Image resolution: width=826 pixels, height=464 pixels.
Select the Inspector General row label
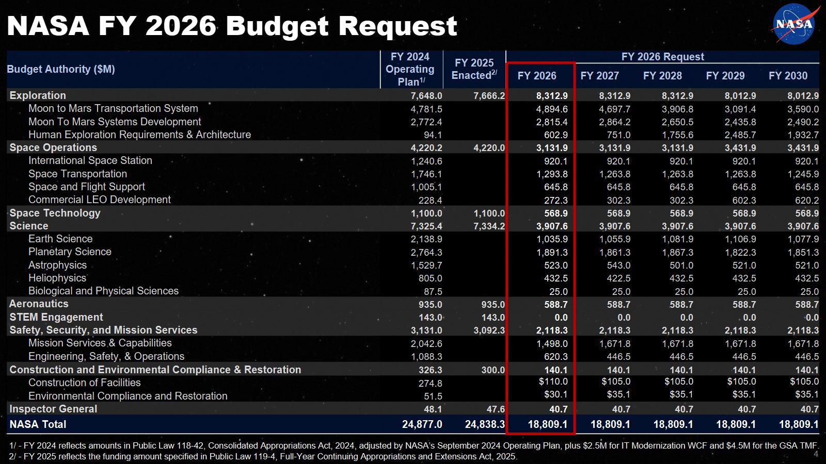pyautogui.click(x=53, y=409)
